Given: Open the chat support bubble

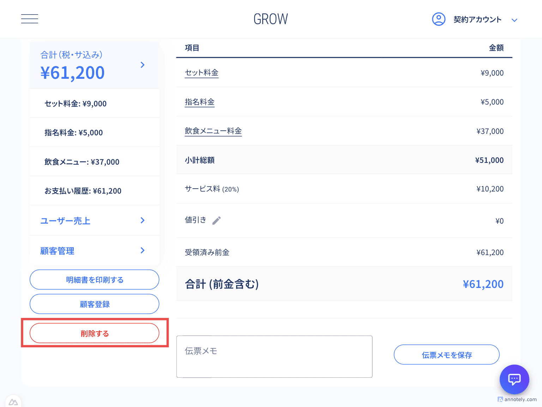Looking at the screenshot, I should click(x=514, y=379).
